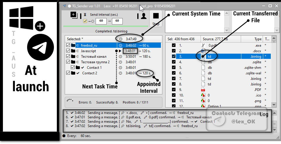
Task: Select file row 2 .docx
Action: click(218, 51)
